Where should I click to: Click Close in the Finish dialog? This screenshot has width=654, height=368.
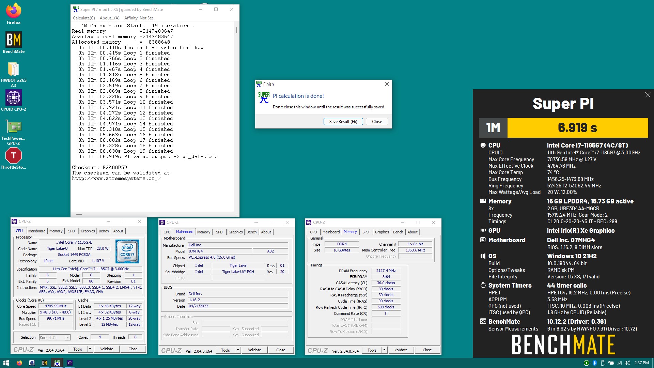click(377, 122)
